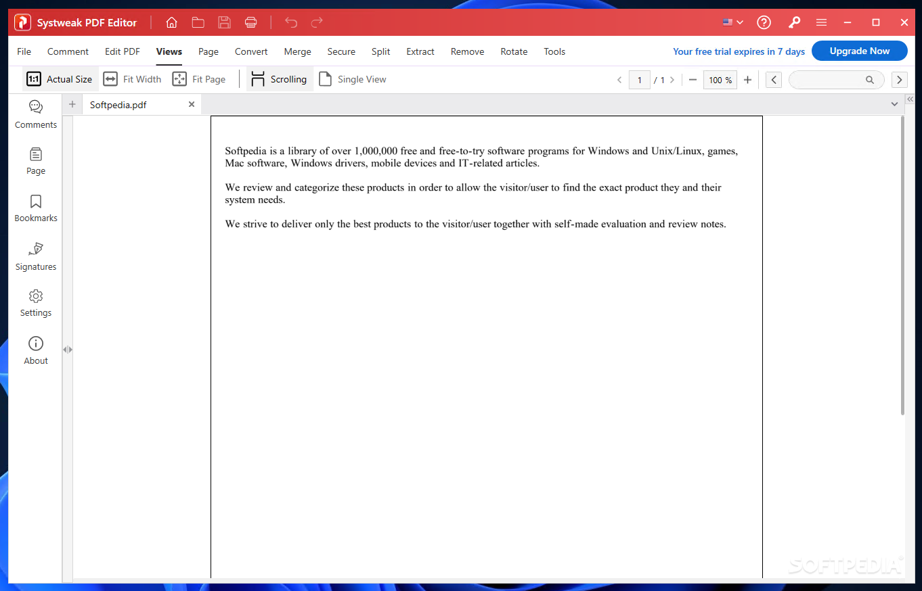
Task: Open the Tools tab
Action: click(554, 51)
